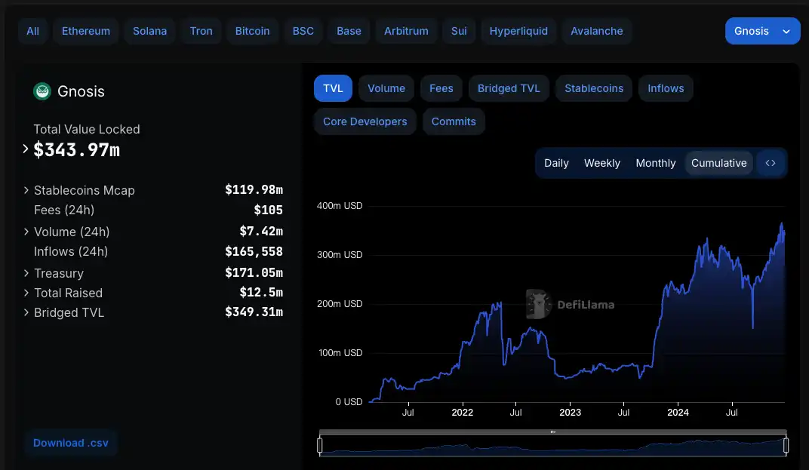This screenshot has width=809, height=470.
Task: Click the embed chart code icon
Action: 770,163
